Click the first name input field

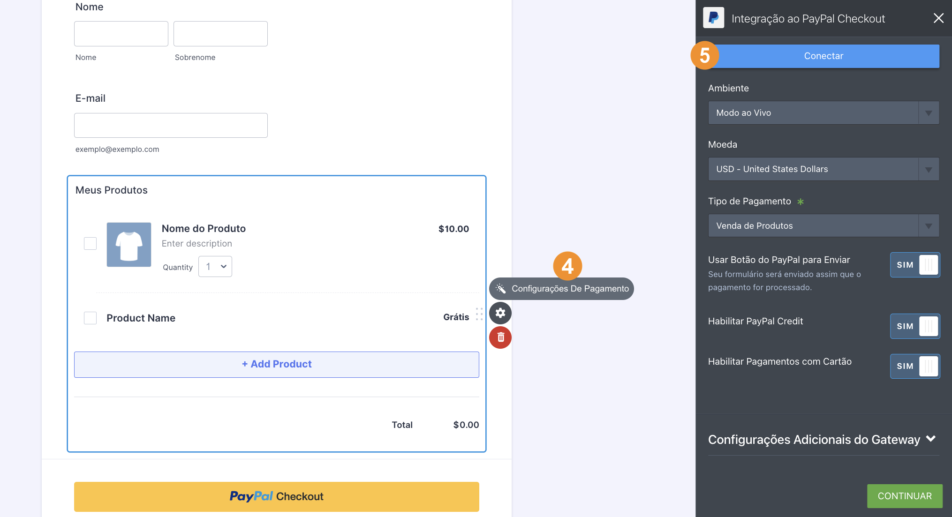click(121, 34)
